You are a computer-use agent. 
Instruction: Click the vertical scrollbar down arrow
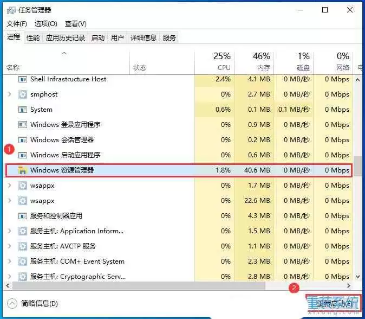point(358,277)
